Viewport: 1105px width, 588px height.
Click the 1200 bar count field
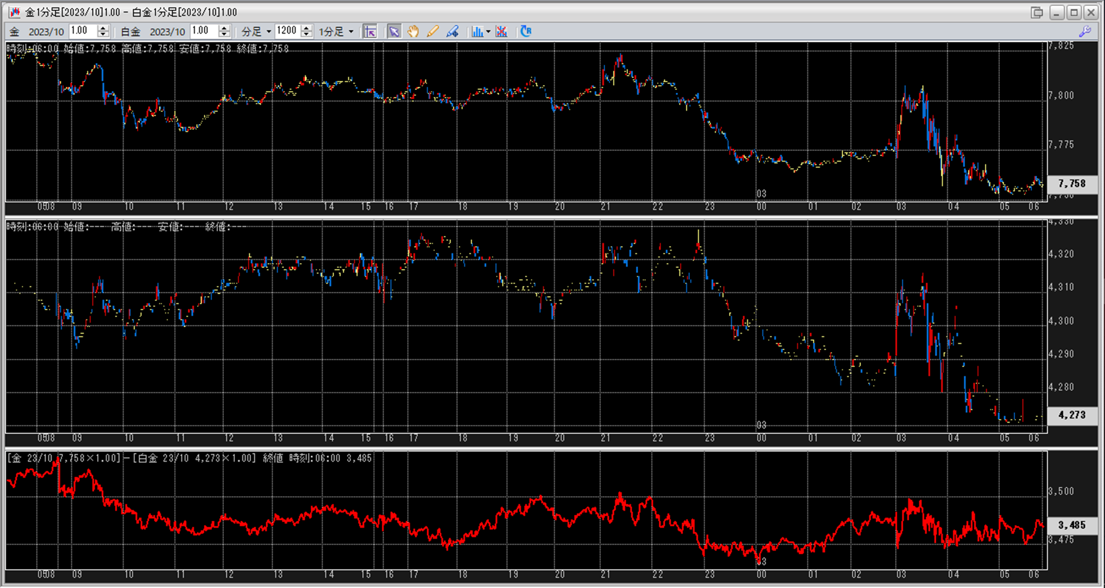pyautogui.click(x=287, y=31)
